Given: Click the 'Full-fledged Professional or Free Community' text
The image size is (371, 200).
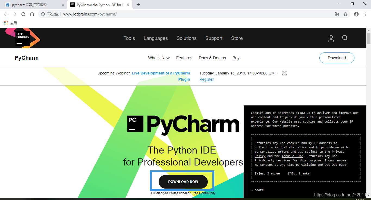Looking at the screenshot, I should [x=183, y=193].
